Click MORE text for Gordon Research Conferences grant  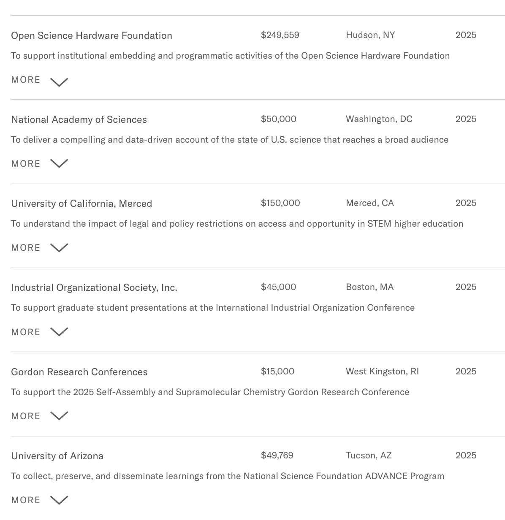tap(26, 416)
